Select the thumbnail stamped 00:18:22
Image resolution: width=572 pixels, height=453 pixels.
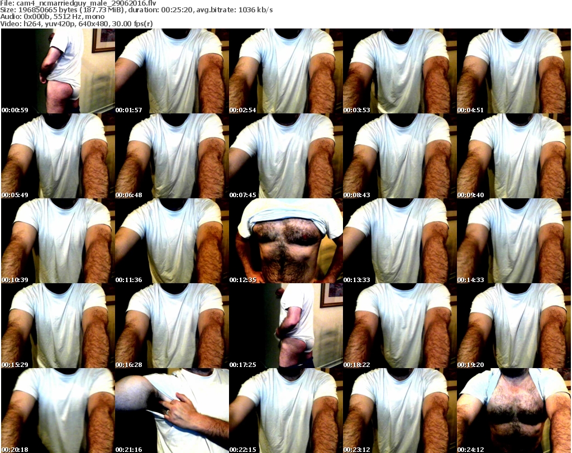point(400,326)
